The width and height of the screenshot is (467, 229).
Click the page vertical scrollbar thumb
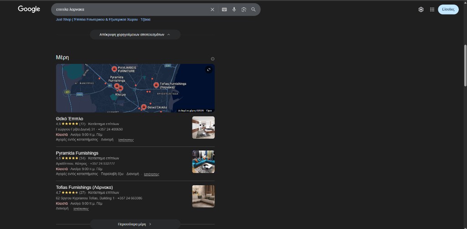465,66
